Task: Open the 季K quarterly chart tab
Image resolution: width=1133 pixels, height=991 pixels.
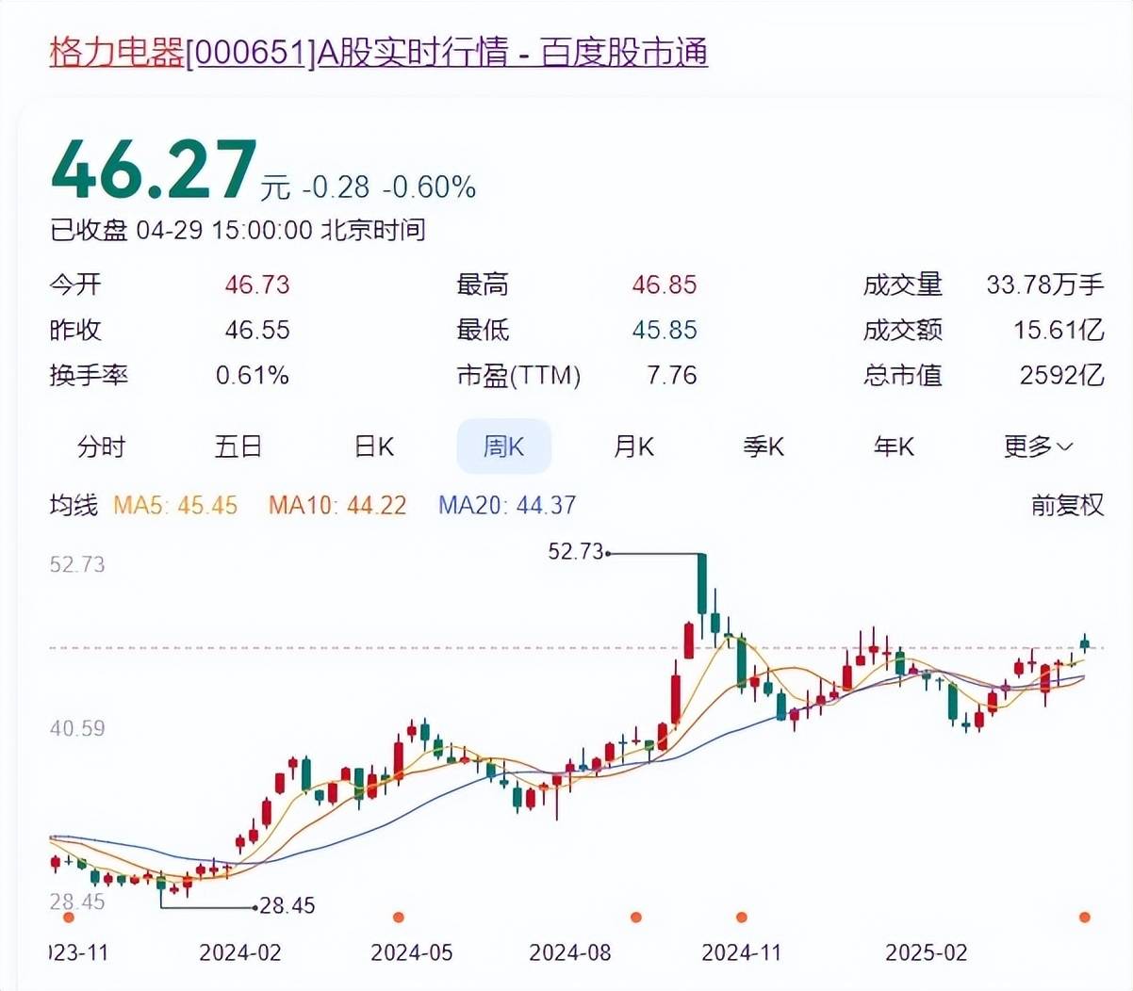Action: (x=764, y=447)
